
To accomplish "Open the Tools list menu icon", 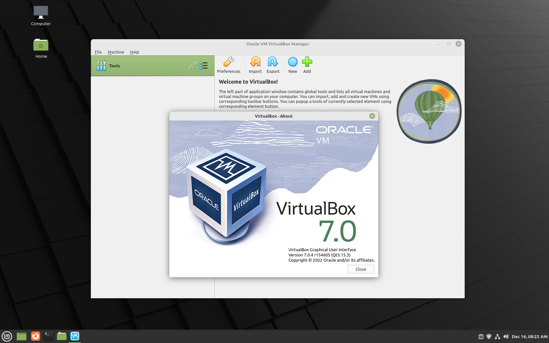I will [x=204, y=66].
